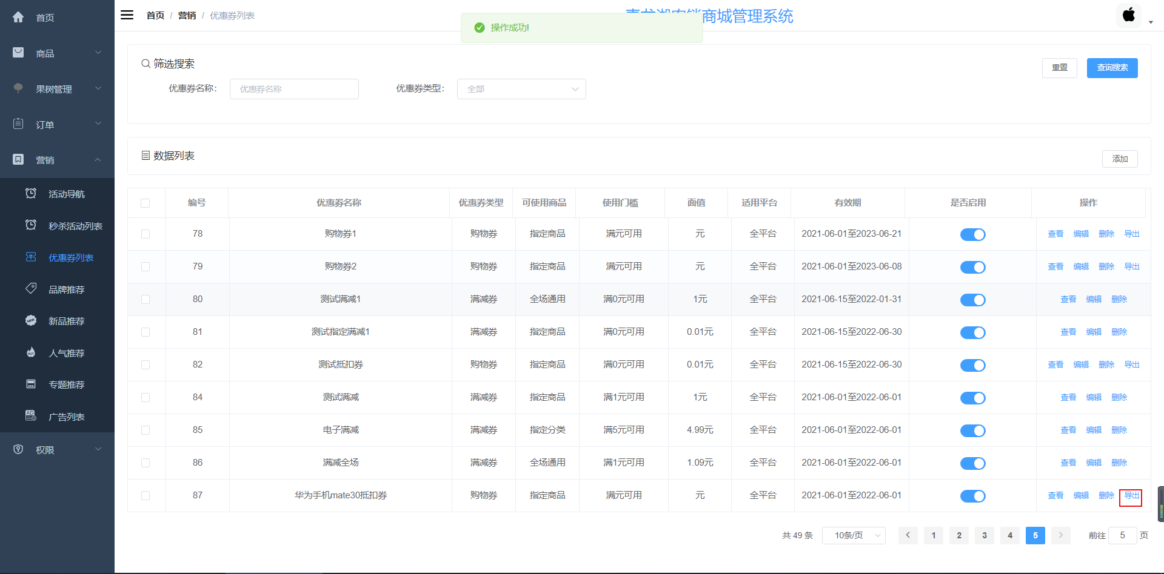
Task: Click the 活动导航 clock icon
Action: pyautogui.click(x=31, y=193)
